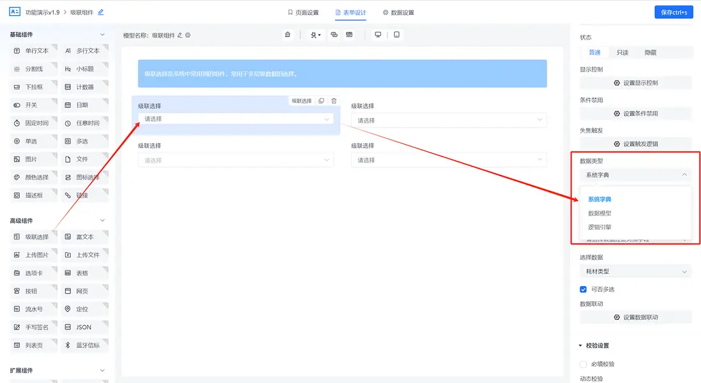The height and width of the screenshot is (383, 701).
Task: Select the 单行文本 component
Action: pyautogui.click(x=34, y=50)
